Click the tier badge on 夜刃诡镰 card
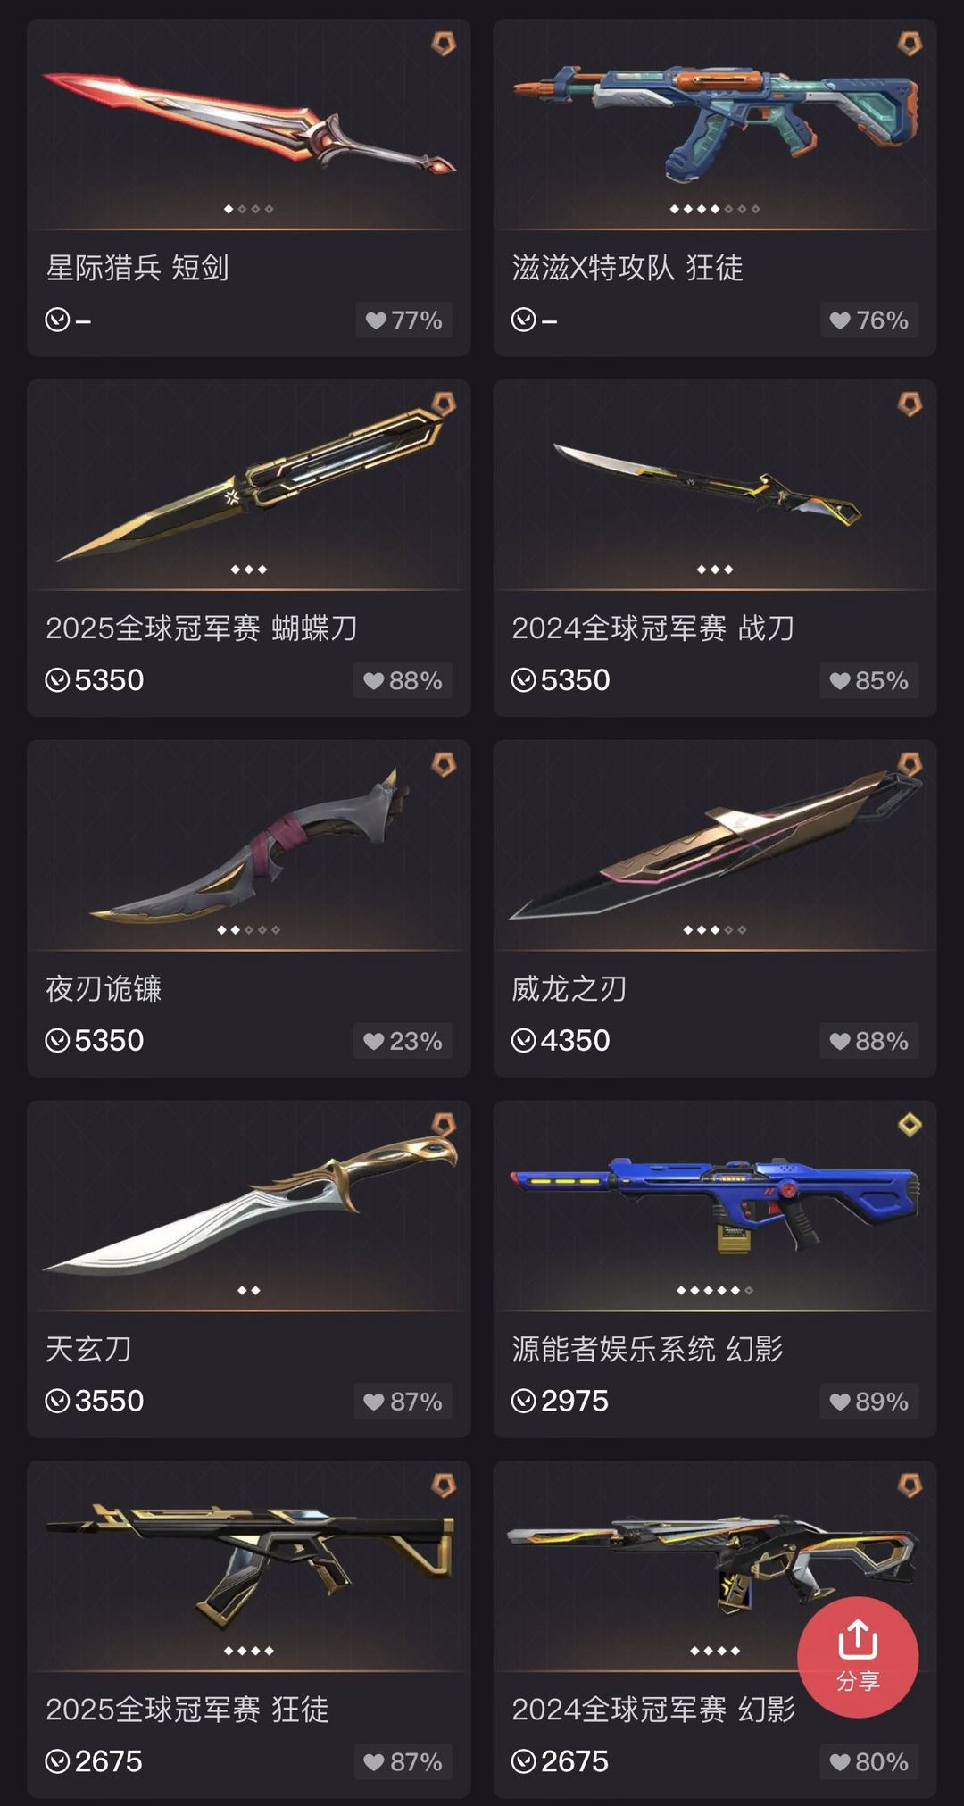 click(444, 764)
